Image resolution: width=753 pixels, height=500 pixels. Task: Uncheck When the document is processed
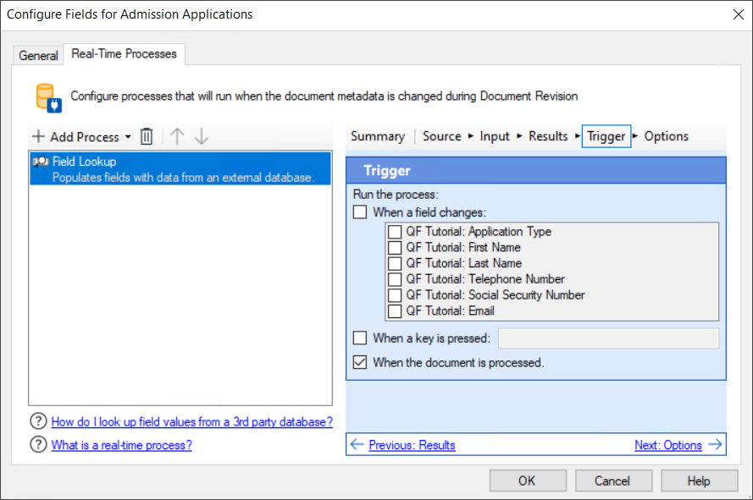[359, 361]
